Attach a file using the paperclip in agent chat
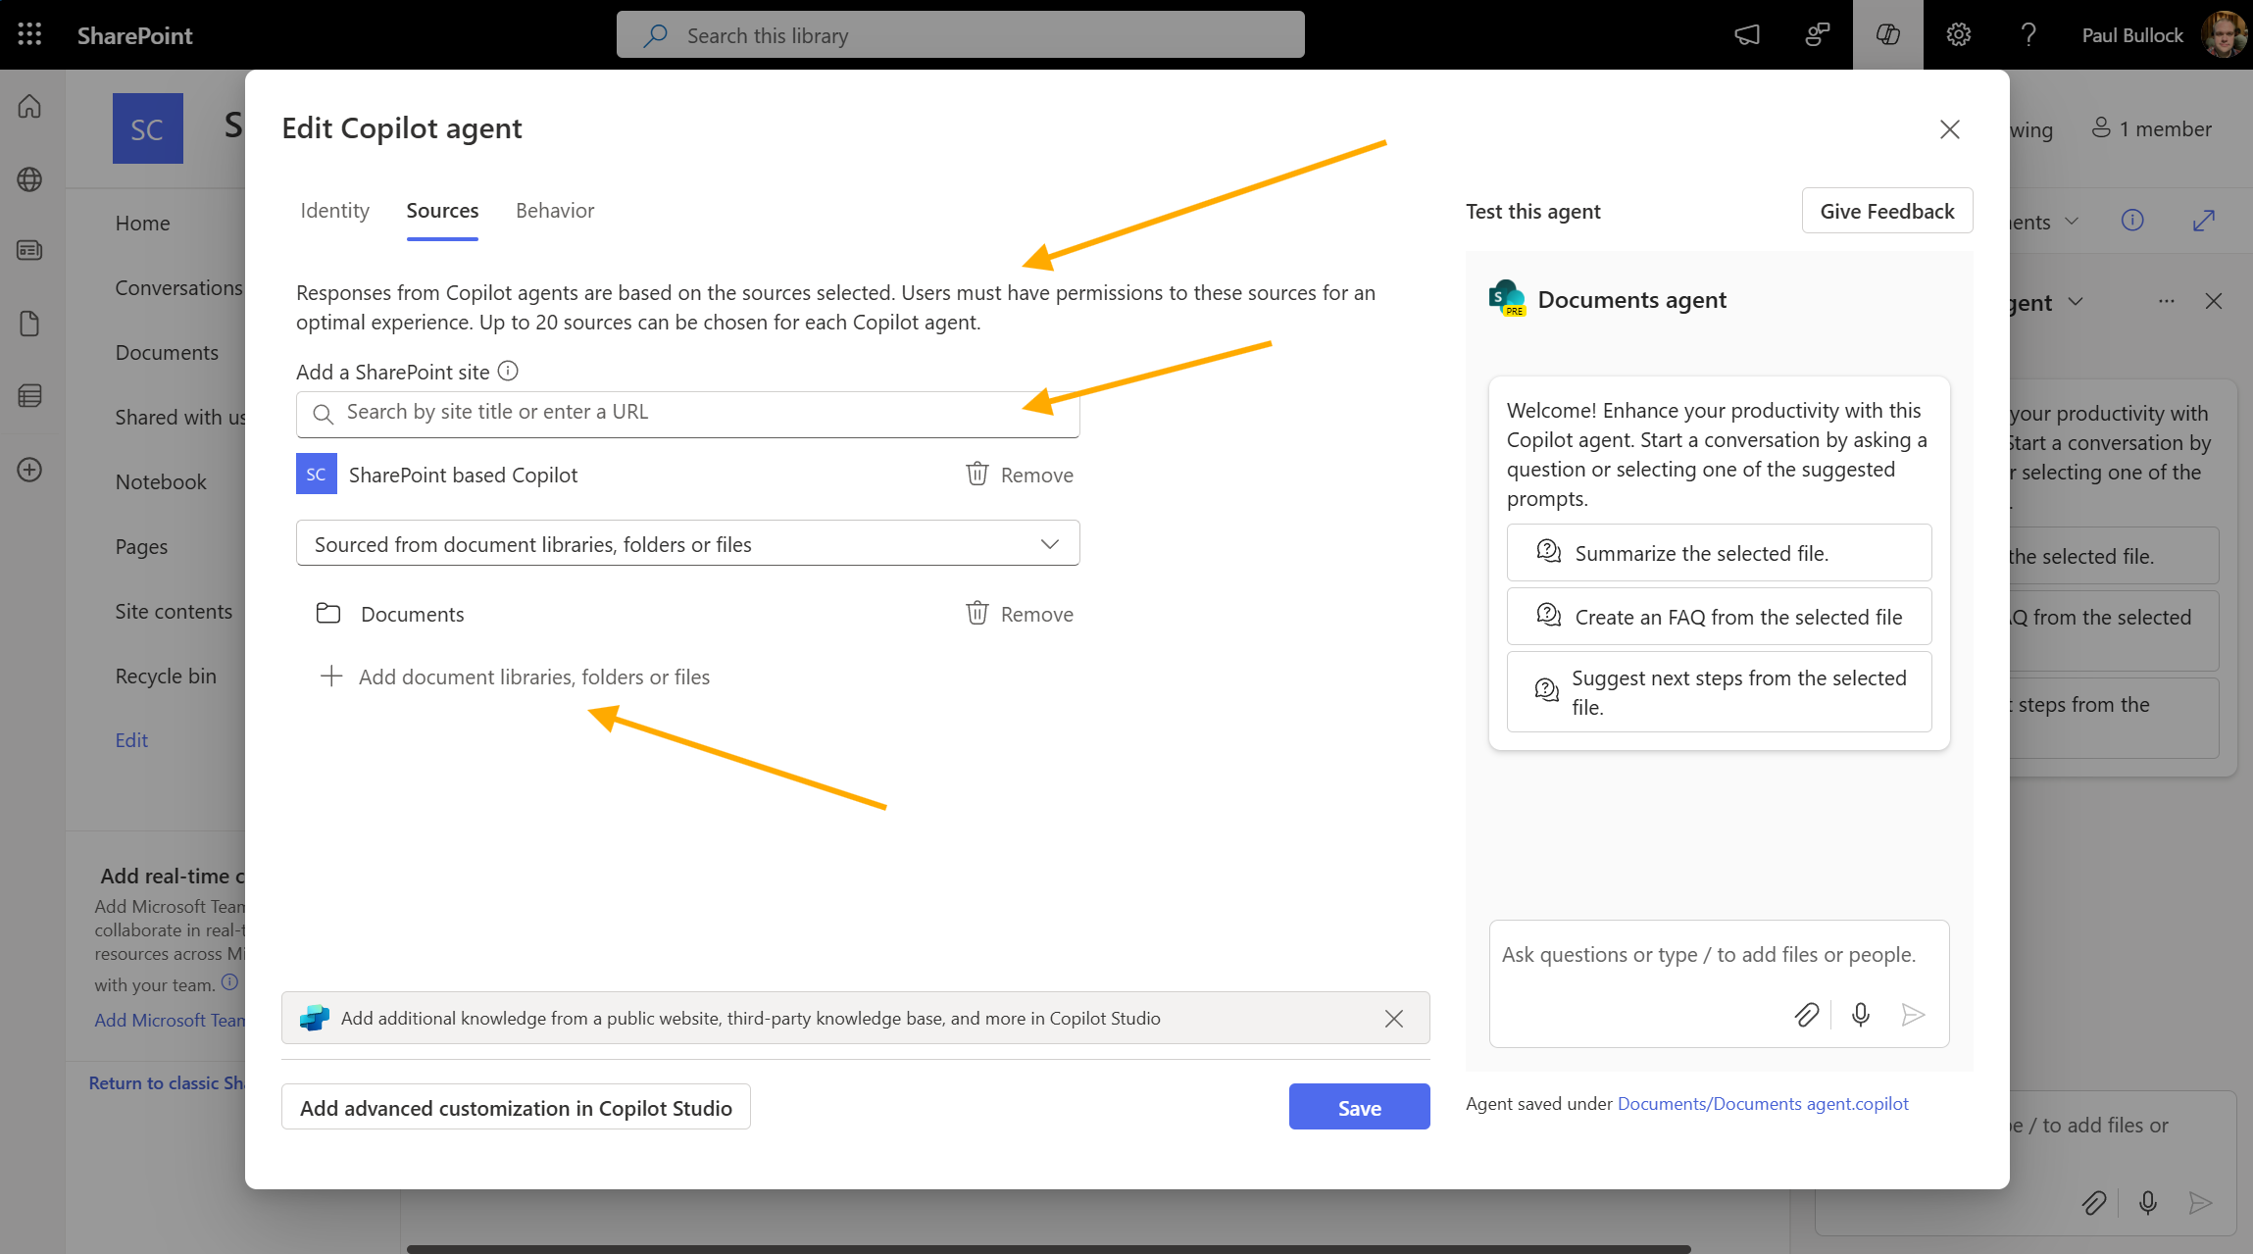The width and height of the screenshot is (2253, 1254). (x=1807, y=1015)
